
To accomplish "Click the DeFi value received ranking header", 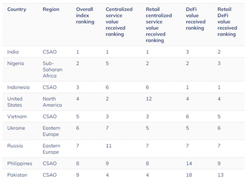I will coord(195,19).
